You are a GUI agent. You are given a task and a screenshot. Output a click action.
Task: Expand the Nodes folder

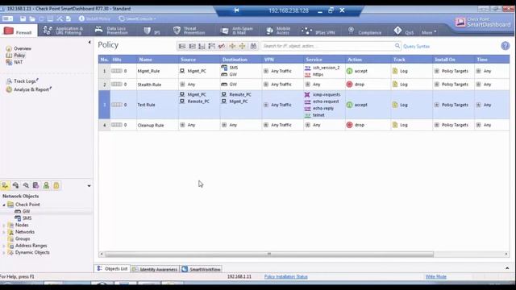point(4,226)
